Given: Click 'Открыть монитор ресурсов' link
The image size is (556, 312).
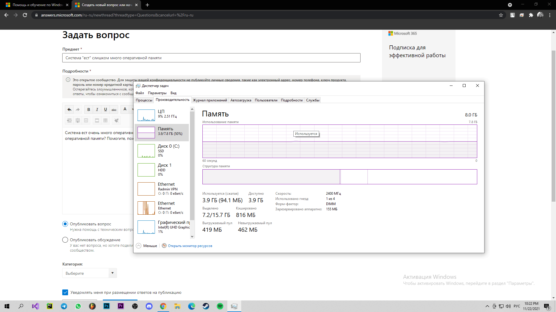Looking at the screenshot, I should (x=190, y=246).
